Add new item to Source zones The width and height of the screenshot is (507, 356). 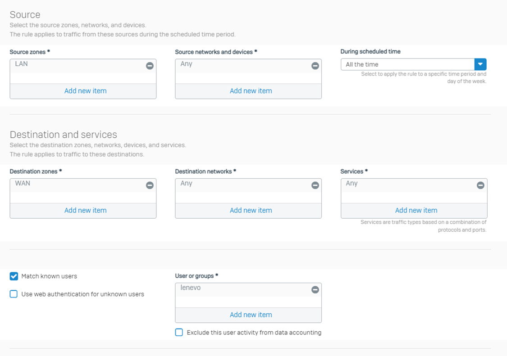(85, 91)
